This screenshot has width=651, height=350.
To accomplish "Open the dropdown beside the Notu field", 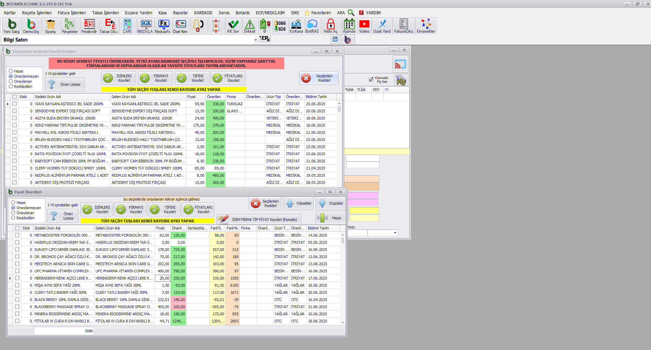I will [395, 233].
